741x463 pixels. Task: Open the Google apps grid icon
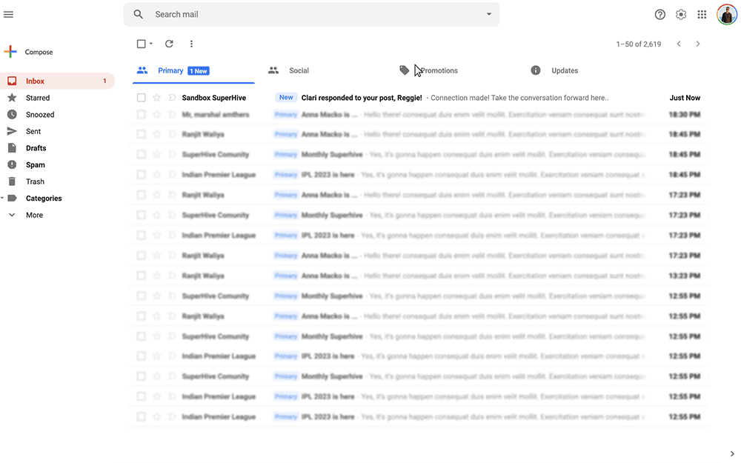tap(702, 15)
